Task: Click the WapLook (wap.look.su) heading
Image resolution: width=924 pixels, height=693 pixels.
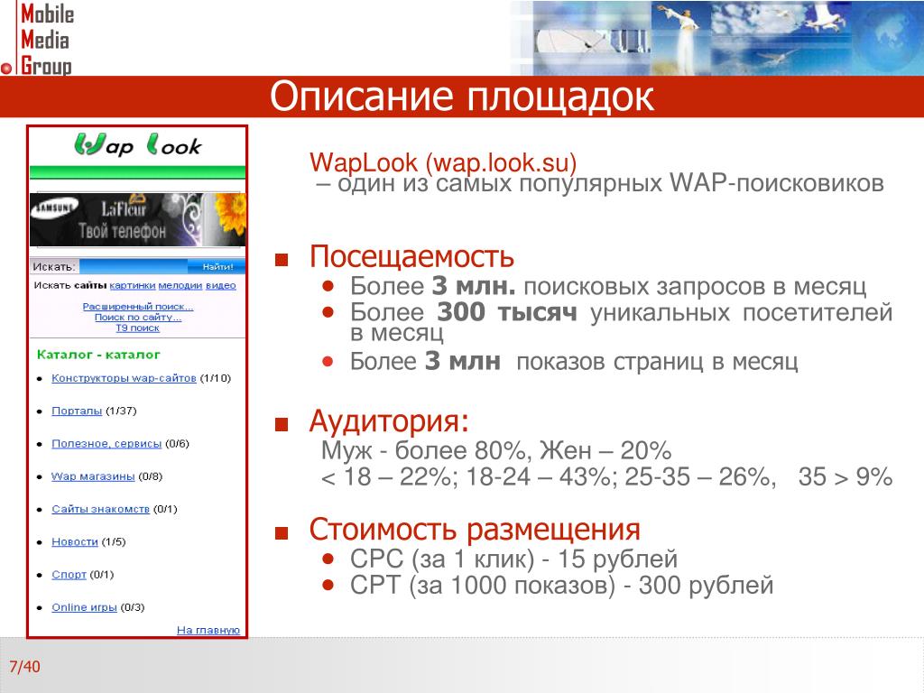Action: tap(443, 162)
